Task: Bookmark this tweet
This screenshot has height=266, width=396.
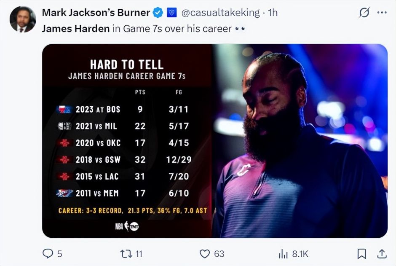Action: (x=361, y=254)
